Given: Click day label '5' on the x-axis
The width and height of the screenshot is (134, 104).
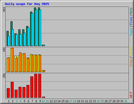Looking at the screenshot, I should coord(24,101).
